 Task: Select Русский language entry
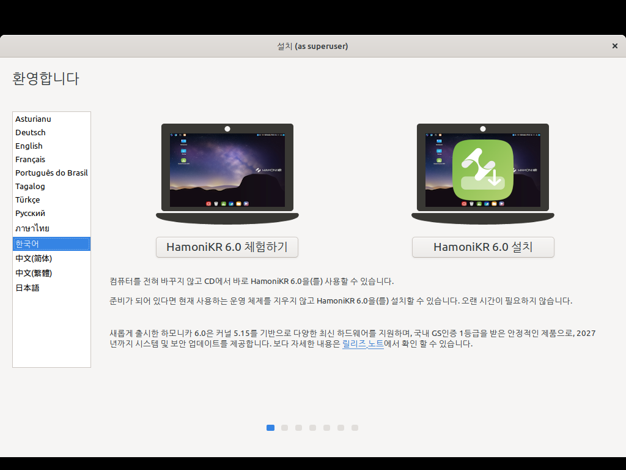[30, 213]
